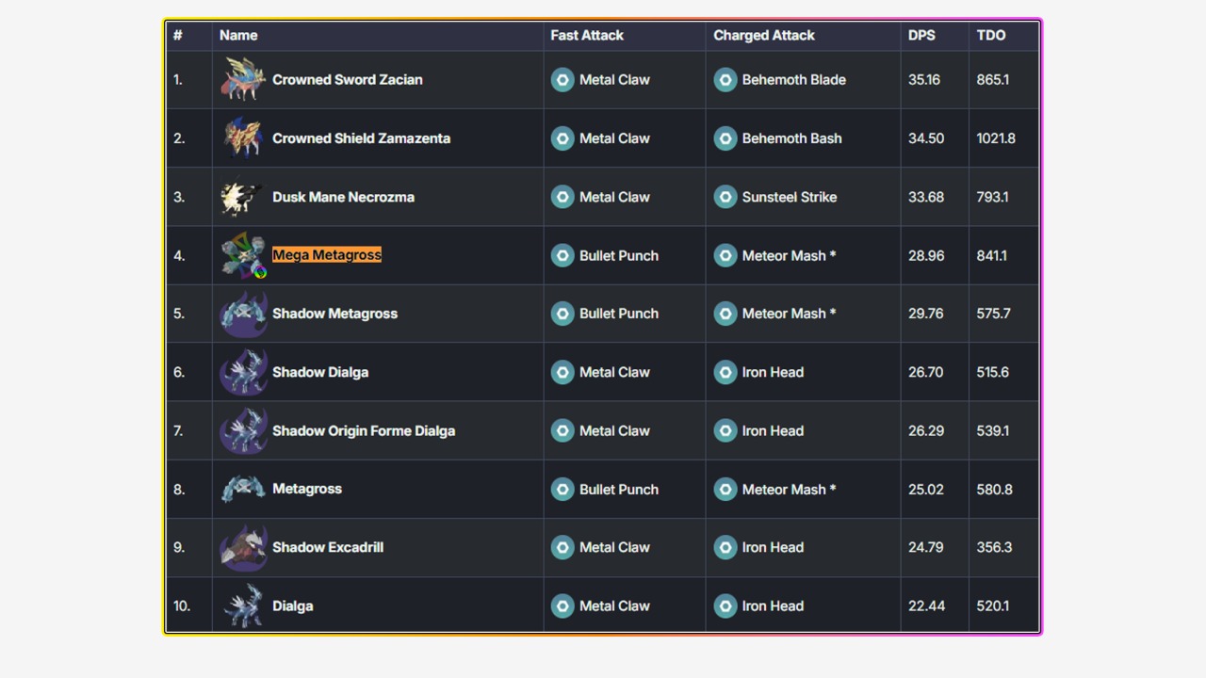The width and height of the screenshot is (1206, 678).
Task: Click the Fast Attack column header
Action: coord(587,36)
